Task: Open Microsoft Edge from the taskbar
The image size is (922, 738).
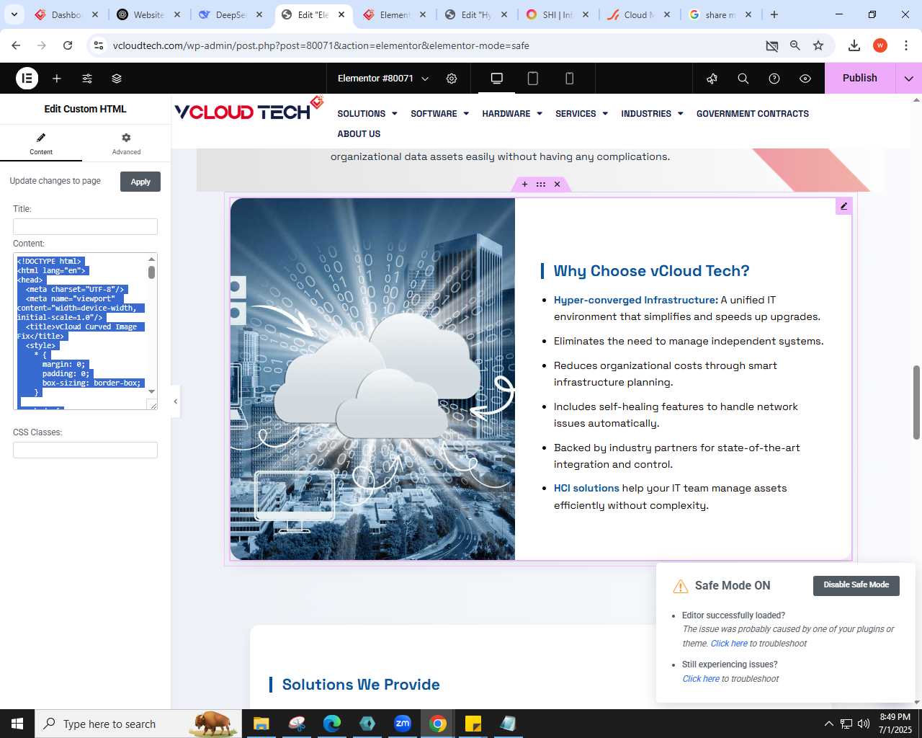Action: coord(332,724)
